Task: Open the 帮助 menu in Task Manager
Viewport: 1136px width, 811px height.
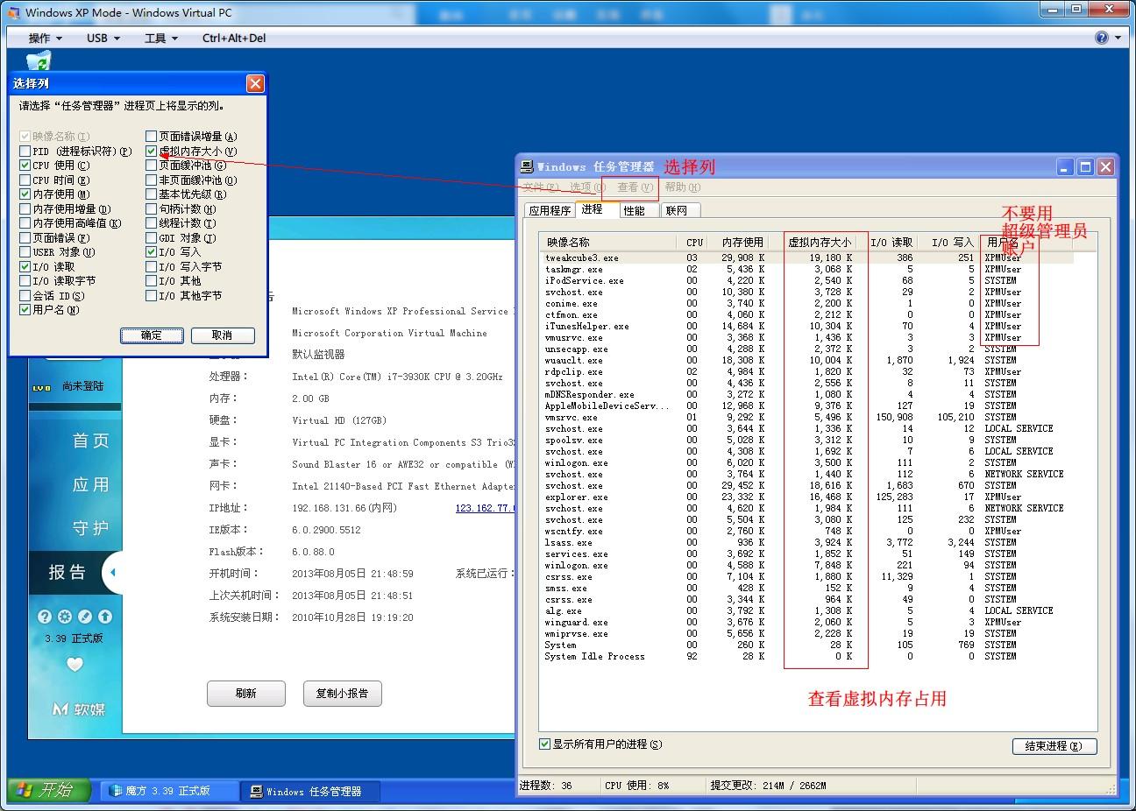Action: coord(682,187)
